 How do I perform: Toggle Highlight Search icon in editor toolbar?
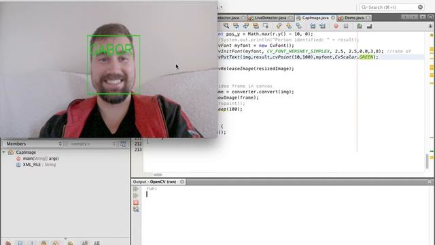(x=256, y=26)
